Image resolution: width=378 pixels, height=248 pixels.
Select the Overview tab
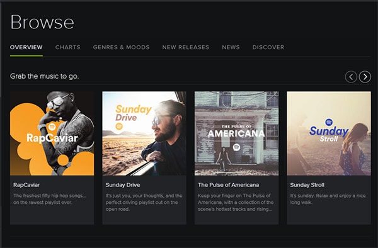tap(26, 47)
